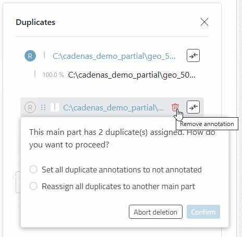Click the six-dot drag handle icon
This screenshot has width=242, height=237.
(43, 107)
